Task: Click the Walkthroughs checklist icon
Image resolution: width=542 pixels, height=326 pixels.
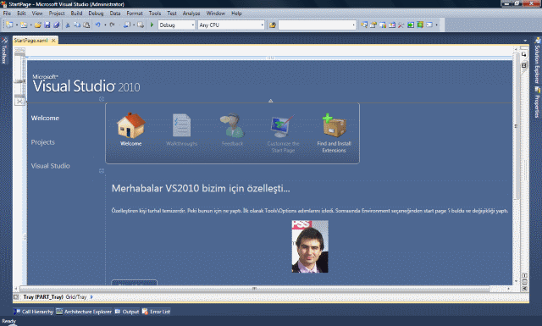Action: [x=181, y=125]
